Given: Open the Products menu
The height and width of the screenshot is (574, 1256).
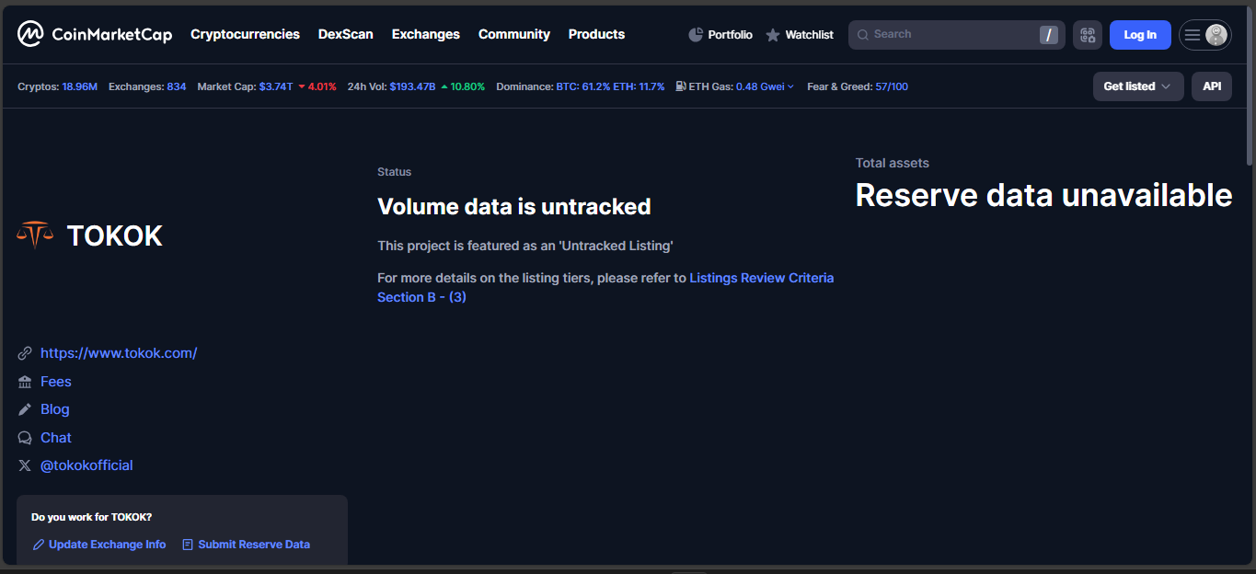Looking at the screenshot, I should coord(596,34).
